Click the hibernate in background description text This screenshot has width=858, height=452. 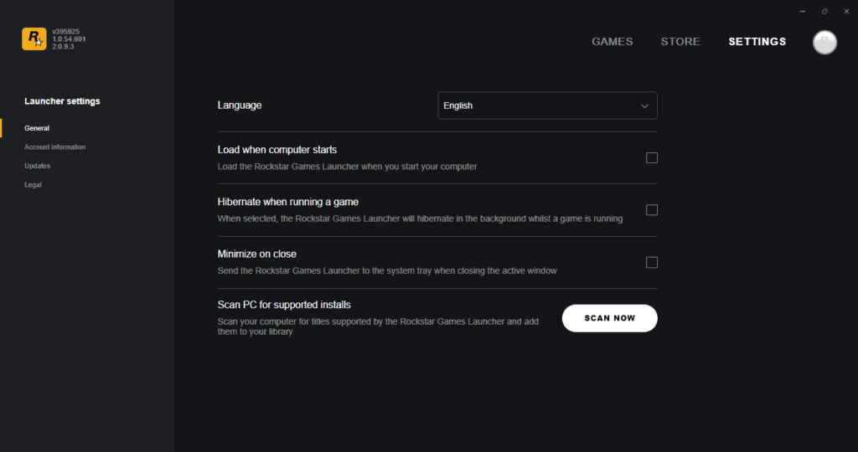click(420, 218)
